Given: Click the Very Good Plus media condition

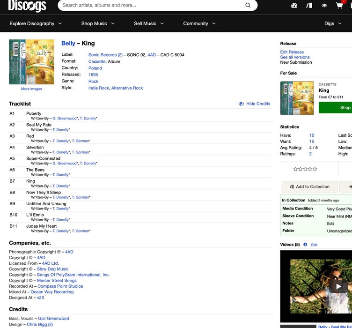Looking at the screenshot, I should tap(339, 209).
